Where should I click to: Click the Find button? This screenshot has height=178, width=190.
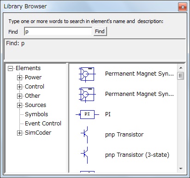(x=100, y=31)
